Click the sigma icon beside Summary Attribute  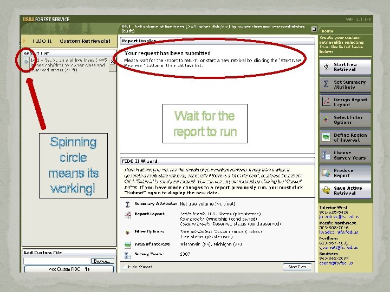coord(128,204)
